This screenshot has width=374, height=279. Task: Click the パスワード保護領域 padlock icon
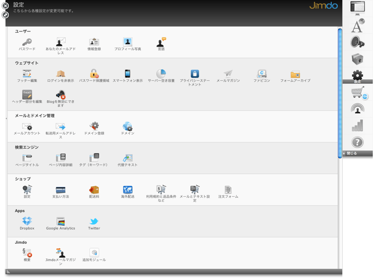pyautogui.click(x=94, y=74)
